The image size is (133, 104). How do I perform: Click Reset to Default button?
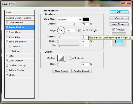tap(81, 71)
